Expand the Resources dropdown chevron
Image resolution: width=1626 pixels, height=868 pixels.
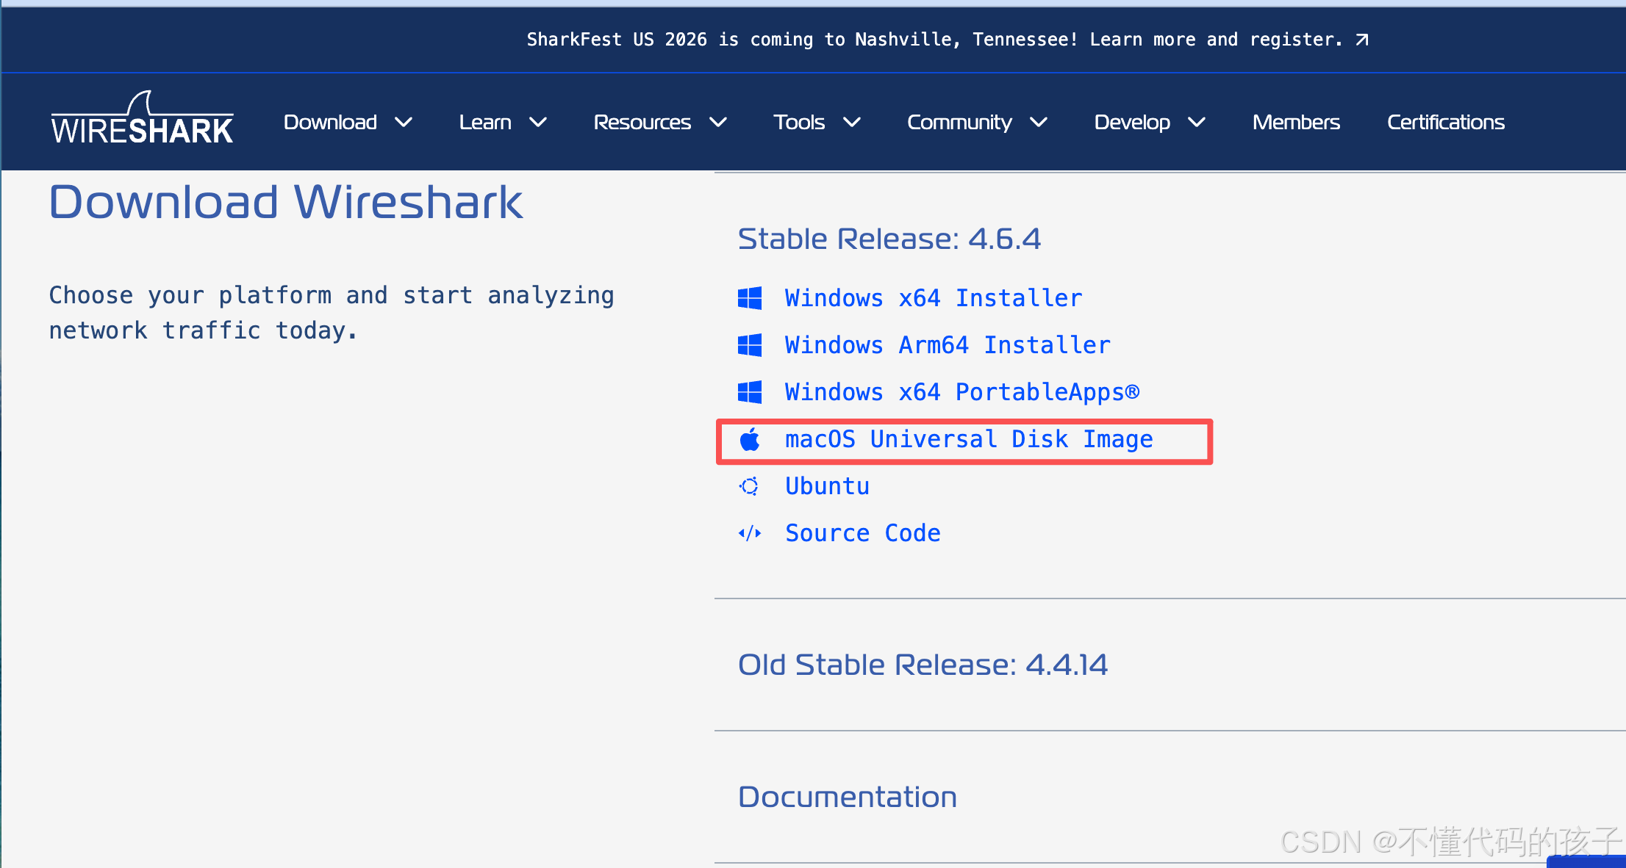tap(718, 123)
